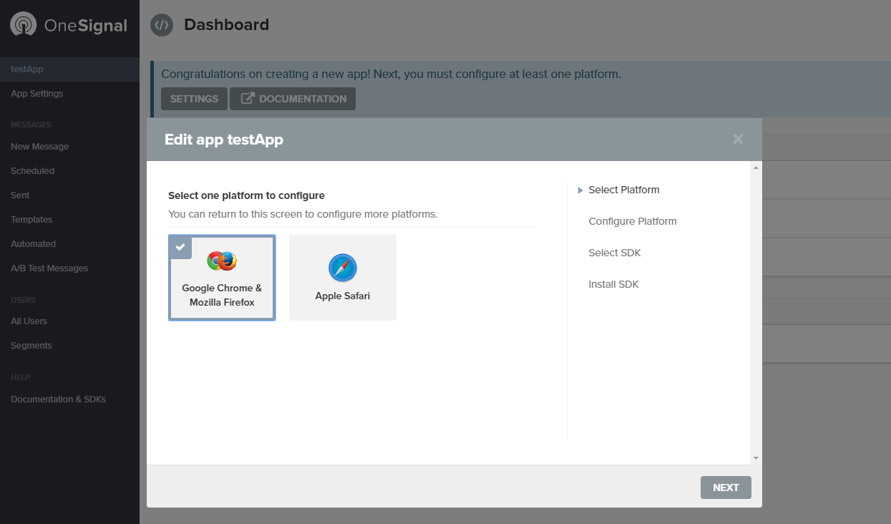
Task: Jump to Select SDK step
Action: [x=614, y=253]
